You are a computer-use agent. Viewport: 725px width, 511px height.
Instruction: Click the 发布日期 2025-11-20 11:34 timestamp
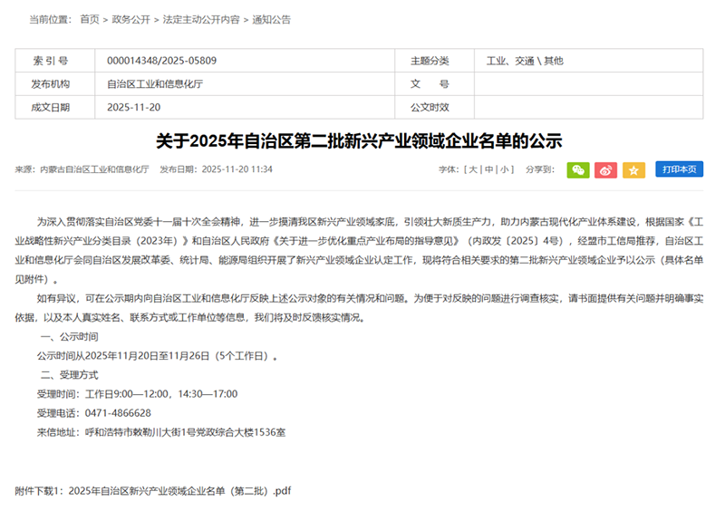pos(216,169)
